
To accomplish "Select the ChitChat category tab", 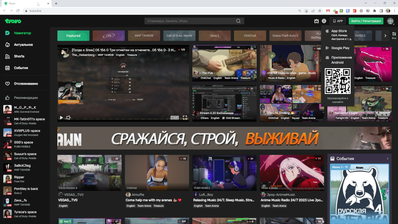I will (x=250, y=36).
